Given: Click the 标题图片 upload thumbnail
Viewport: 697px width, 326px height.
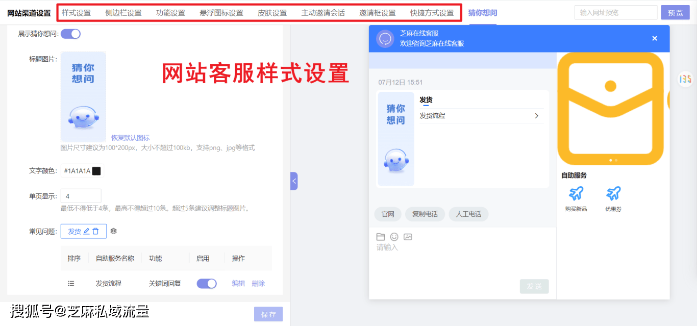Looking at the screenshot, I should click(83, 96).
